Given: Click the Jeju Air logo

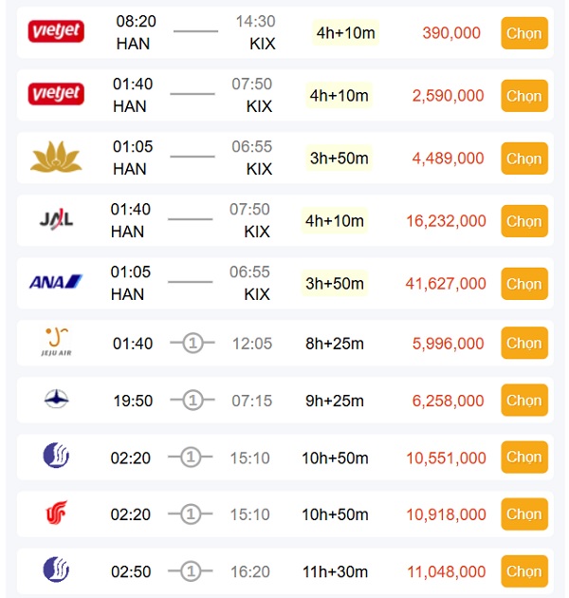Looking at the screenshot, I should pyautogui.click(x=57, y=342).
